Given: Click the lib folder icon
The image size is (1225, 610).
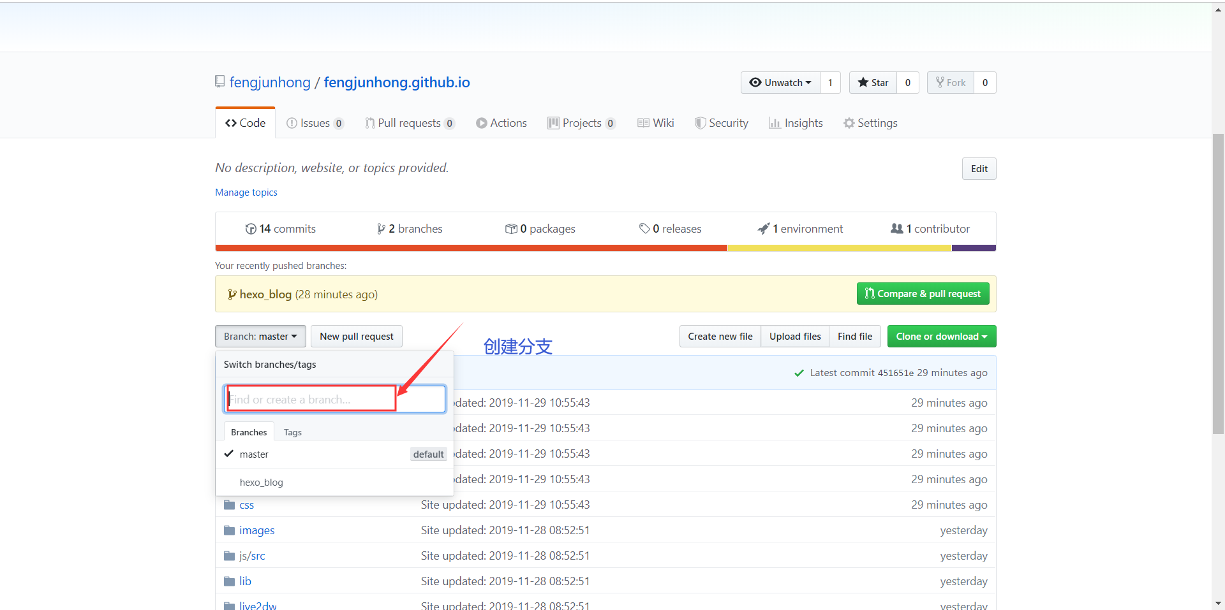Looking at the screenshot, I should pos(230,581).
